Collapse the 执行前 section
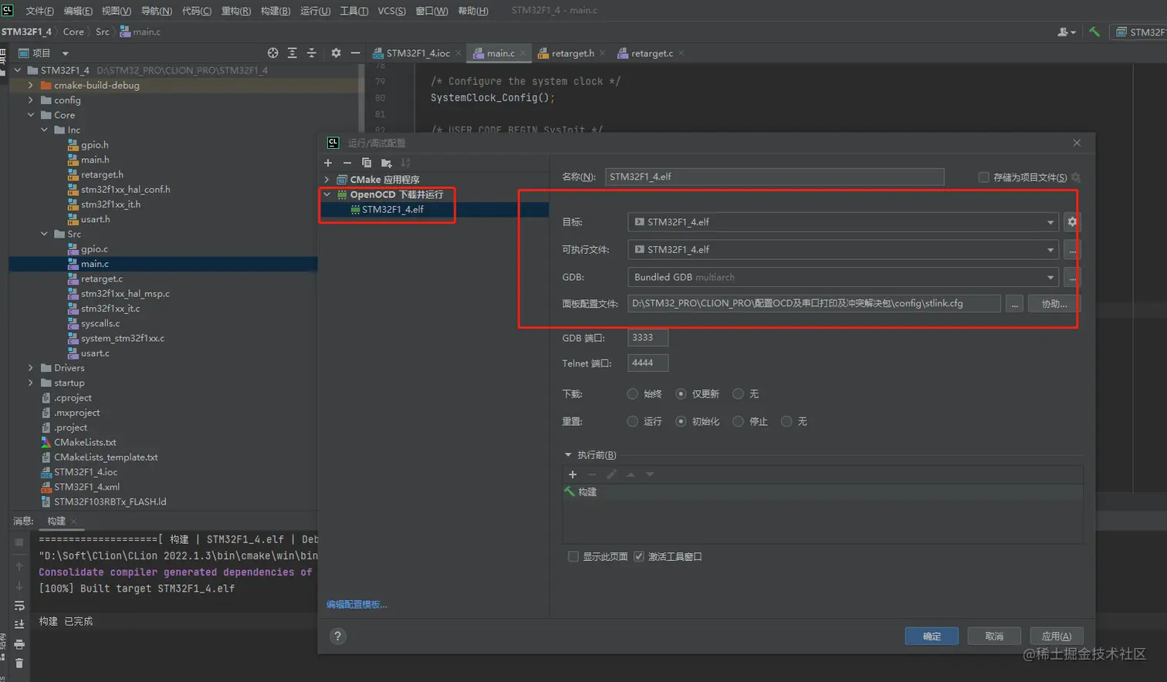 [568, 455]
